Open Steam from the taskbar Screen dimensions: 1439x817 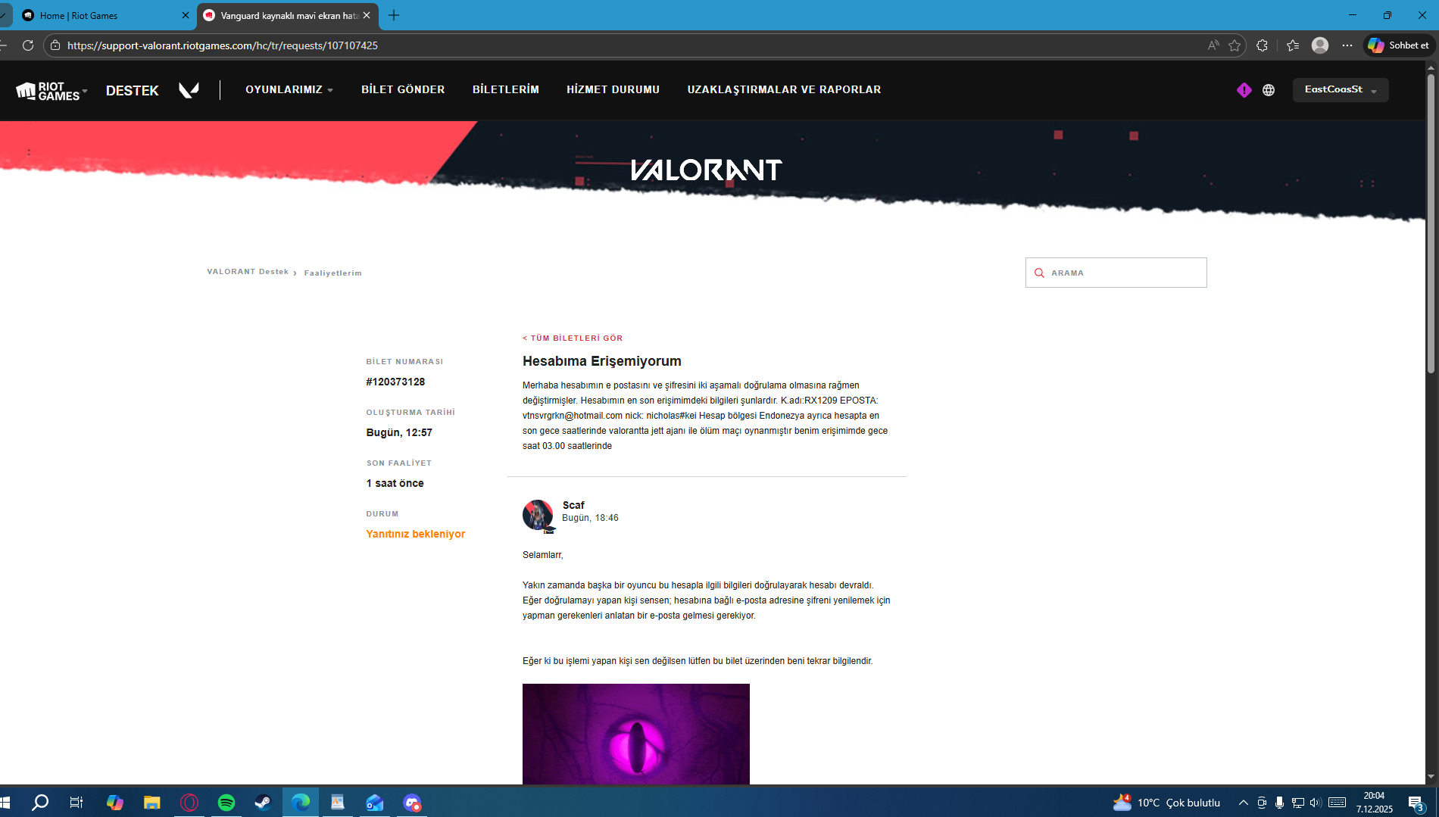point(263,803)
